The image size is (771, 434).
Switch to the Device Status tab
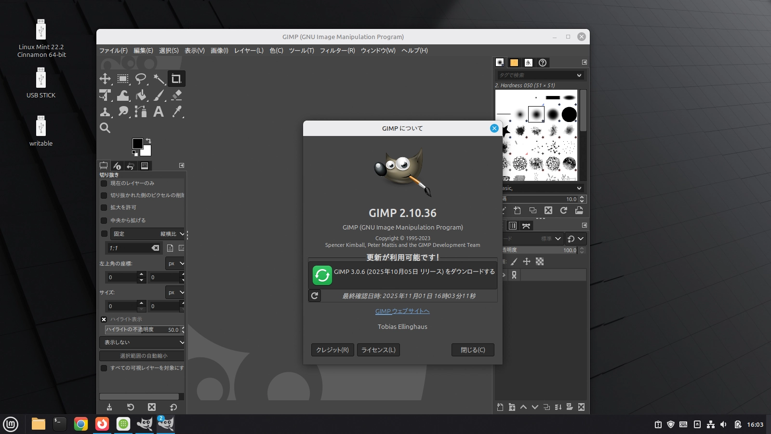(117, 166)
